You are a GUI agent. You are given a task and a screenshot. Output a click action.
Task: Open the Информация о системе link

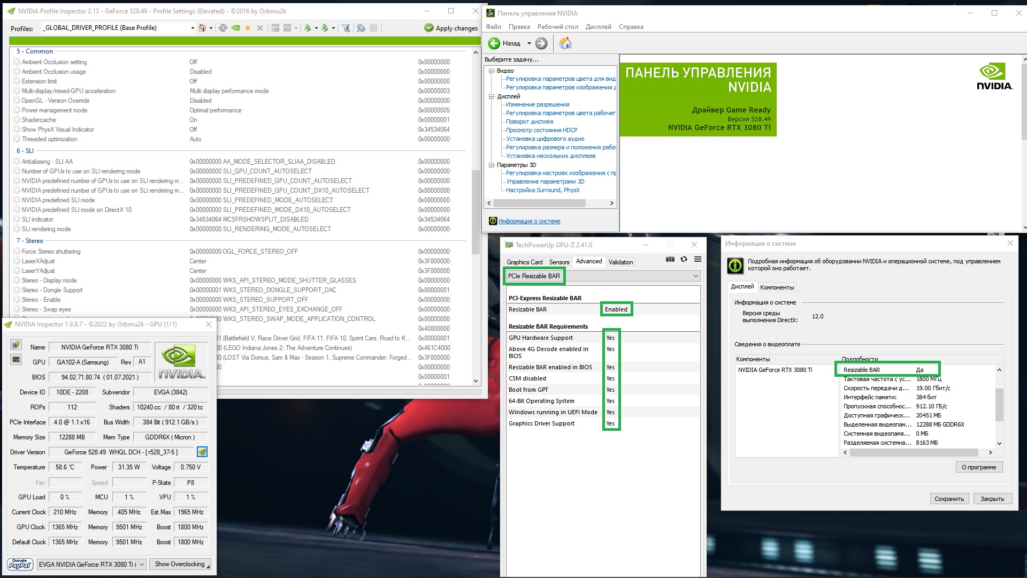click(529, 221)
